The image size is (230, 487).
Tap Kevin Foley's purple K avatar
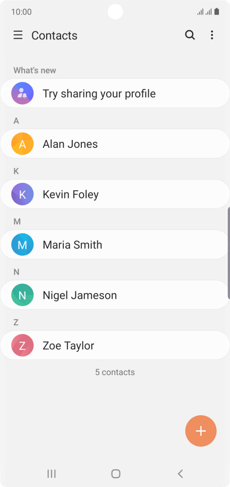[x=22, y=194]
